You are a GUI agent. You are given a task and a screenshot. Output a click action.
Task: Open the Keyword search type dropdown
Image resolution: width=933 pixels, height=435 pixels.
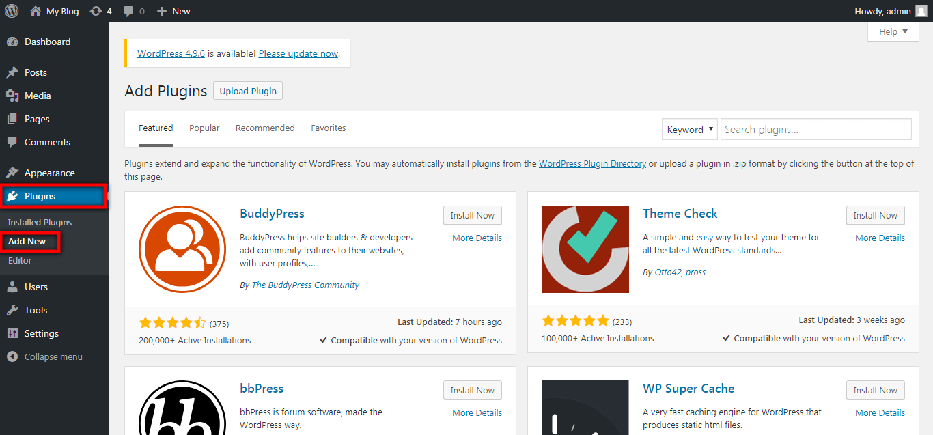click(689, 129)
